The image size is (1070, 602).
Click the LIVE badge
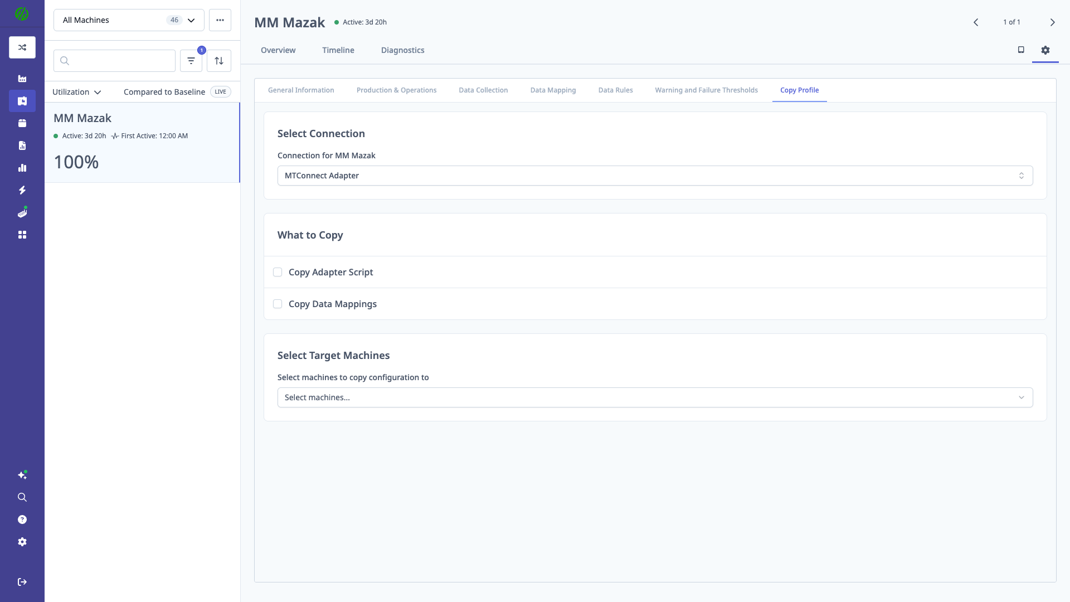(x=221, y=92)
